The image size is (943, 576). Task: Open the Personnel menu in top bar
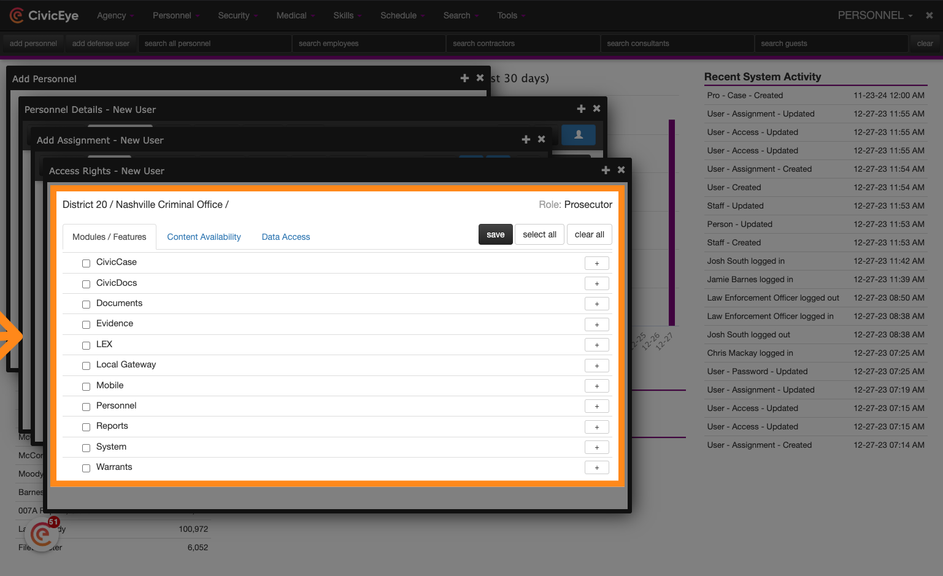(176, 15)
